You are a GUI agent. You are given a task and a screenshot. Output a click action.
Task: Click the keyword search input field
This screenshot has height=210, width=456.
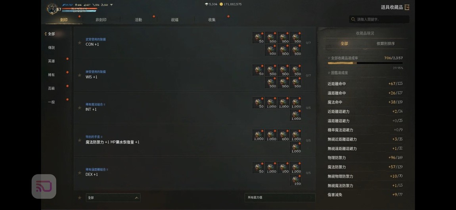point(379,19)
